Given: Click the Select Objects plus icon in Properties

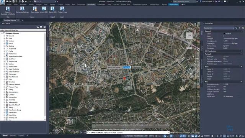Looking at the screenshot, I should pyautogui.click(x=239, y=28).
